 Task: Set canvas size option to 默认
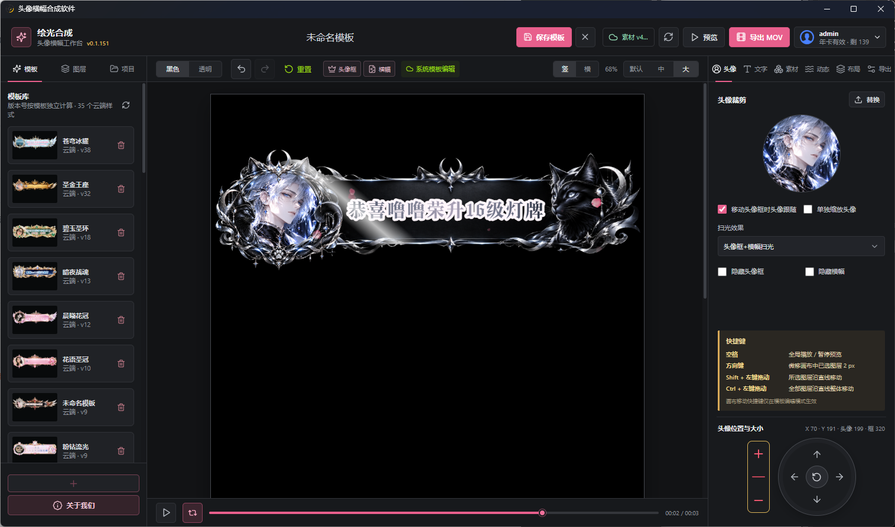coord(636,69)
